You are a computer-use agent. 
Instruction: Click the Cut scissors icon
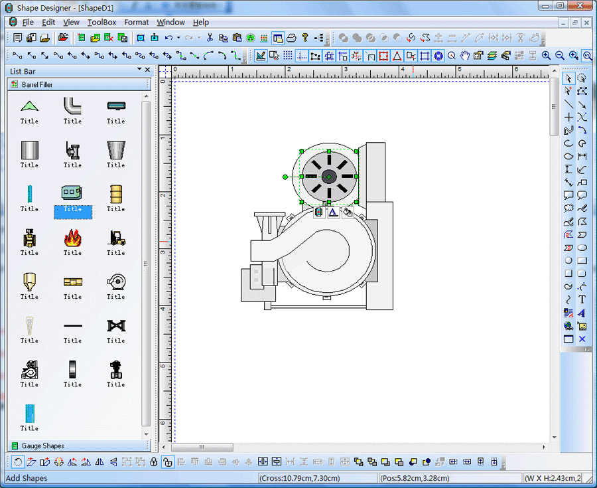[x=210, y=38]
